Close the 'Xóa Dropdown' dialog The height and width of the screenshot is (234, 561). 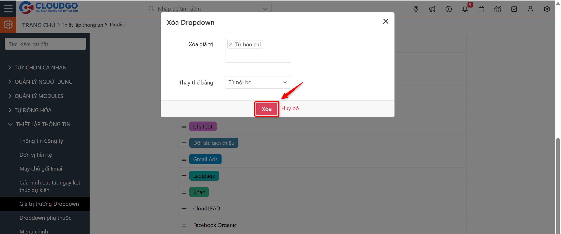386,21
